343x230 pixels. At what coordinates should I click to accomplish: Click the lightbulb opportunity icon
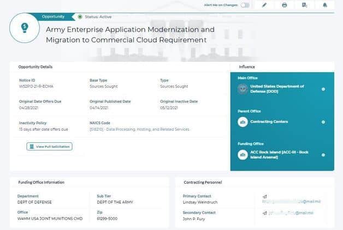[x=24, y=28]
